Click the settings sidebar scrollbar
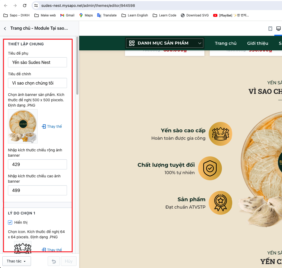Viewport: 282px width, 268px height. [x=77, y=65]
